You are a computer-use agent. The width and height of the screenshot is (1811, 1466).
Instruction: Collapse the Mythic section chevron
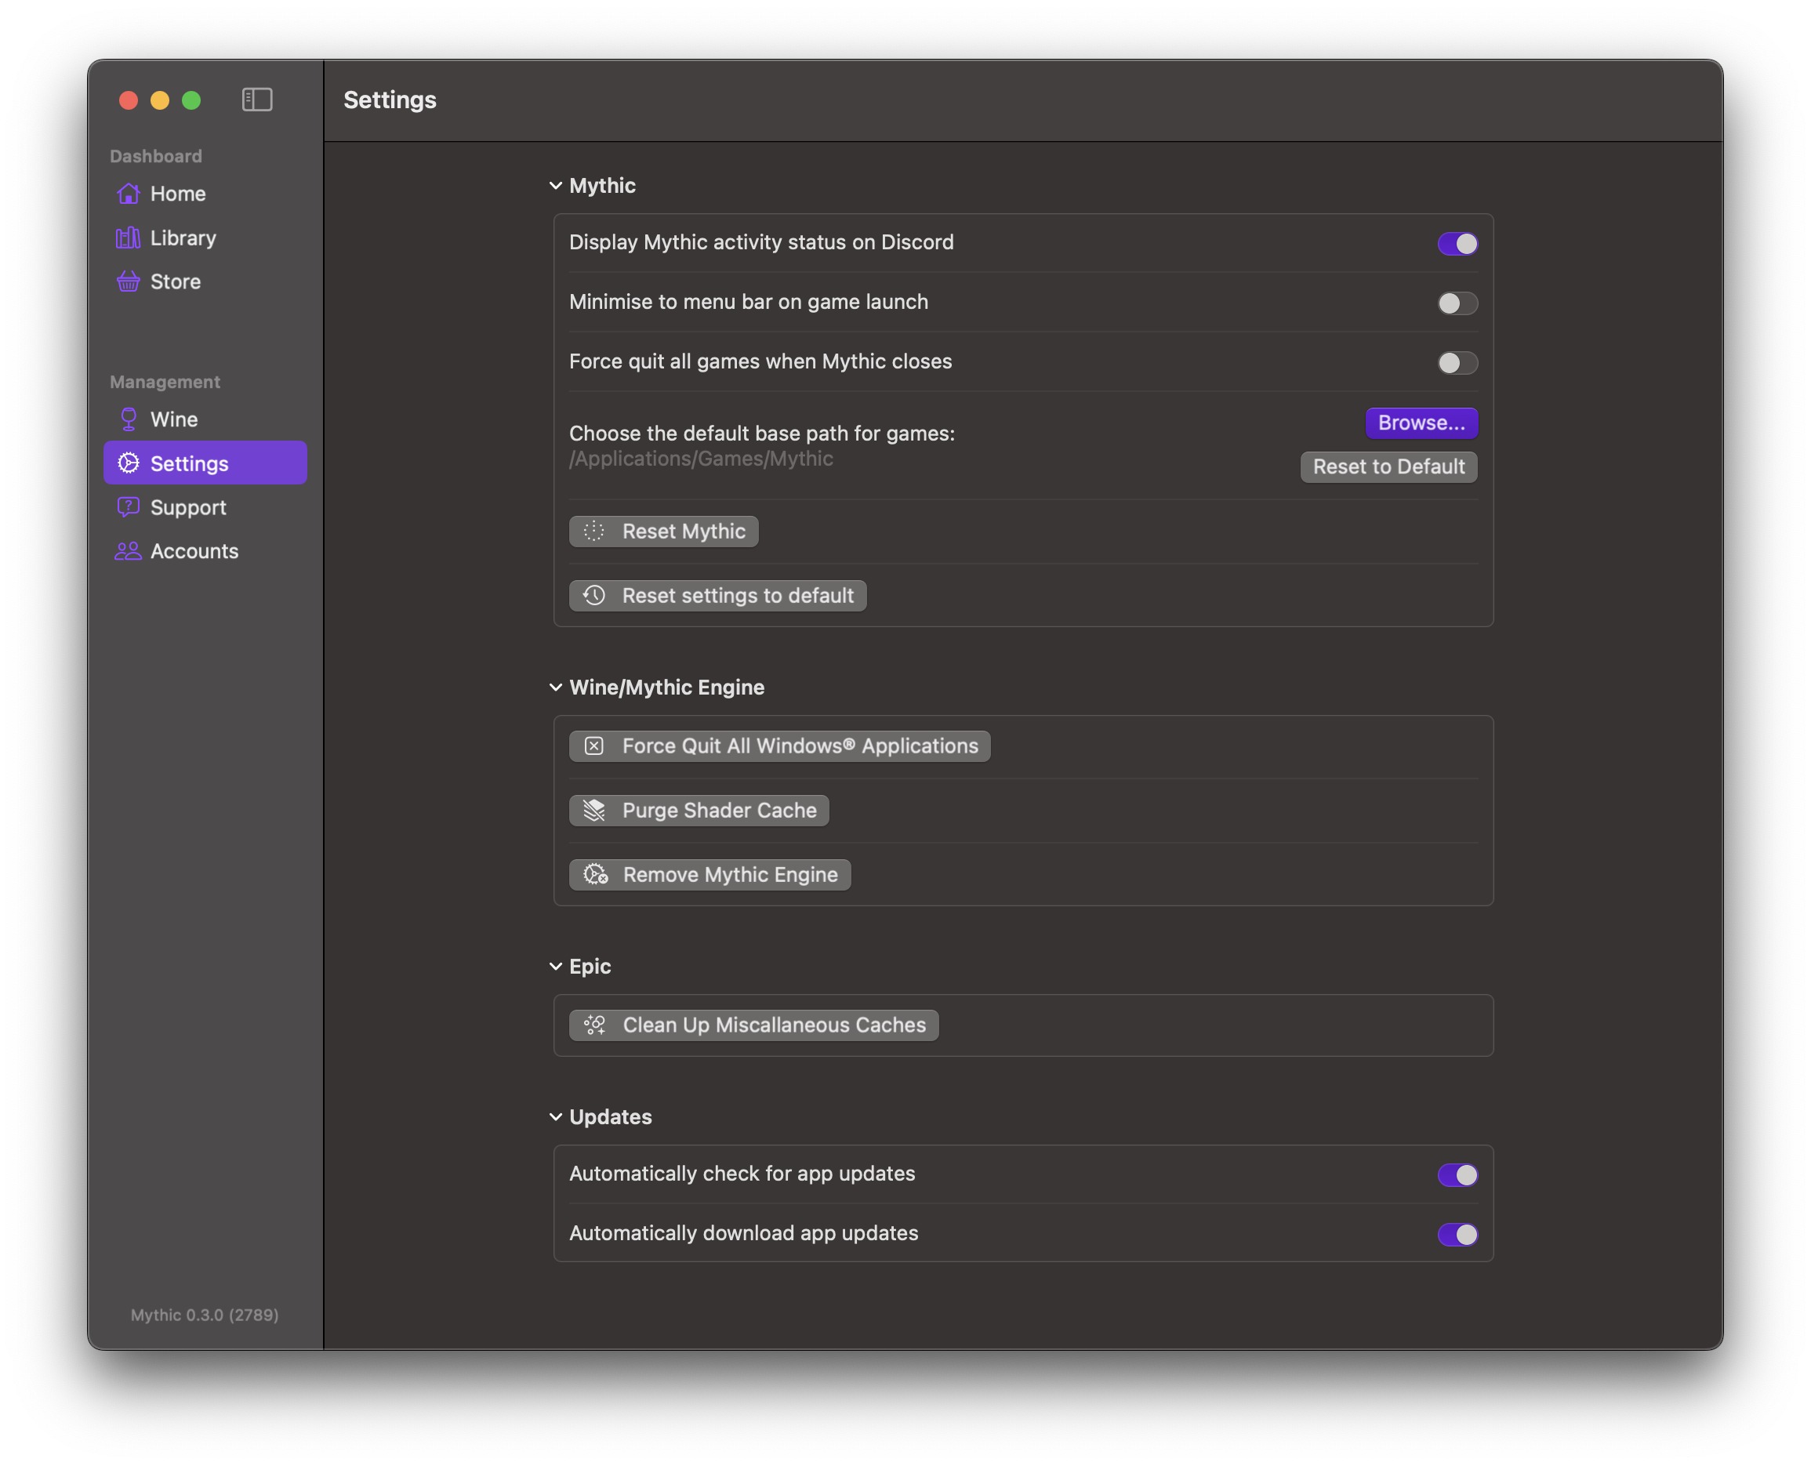(556, 186)
